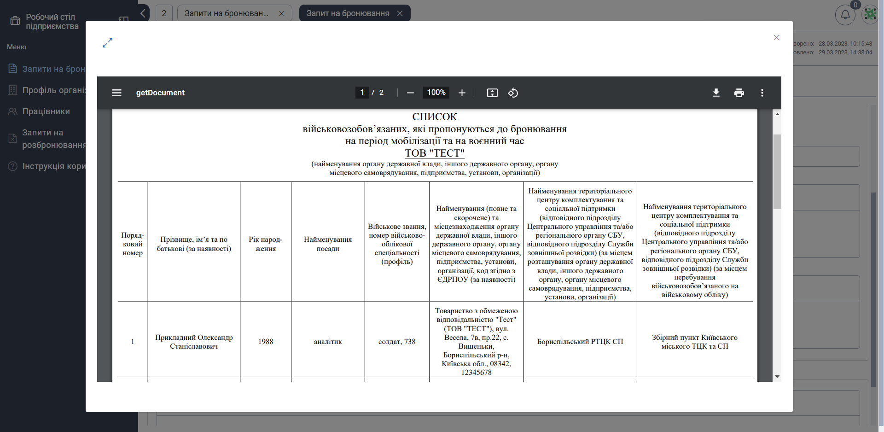The image size is (884, 432).
Task: Open the notifications bell
Action: [845, 15]
